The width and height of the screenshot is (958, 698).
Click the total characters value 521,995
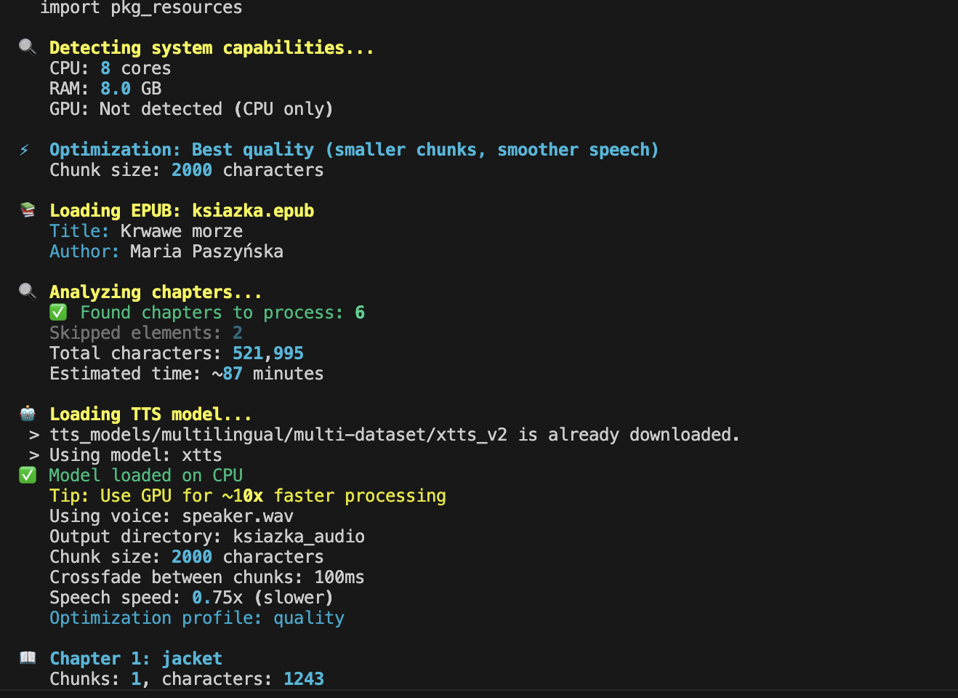[x=267, y=353]
